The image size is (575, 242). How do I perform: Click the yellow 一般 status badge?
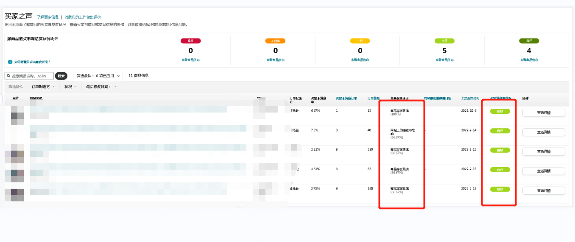tap(360, 41)
